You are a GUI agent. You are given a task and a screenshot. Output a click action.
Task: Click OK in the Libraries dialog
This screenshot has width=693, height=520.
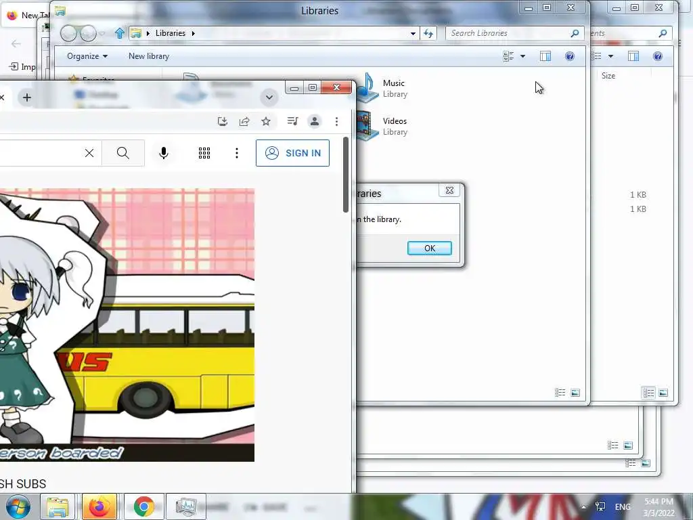pyautogui.click(x=430, y=248)
